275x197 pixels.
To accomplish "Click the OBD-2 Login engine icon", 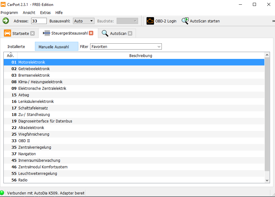I will [x=150, y=21].
